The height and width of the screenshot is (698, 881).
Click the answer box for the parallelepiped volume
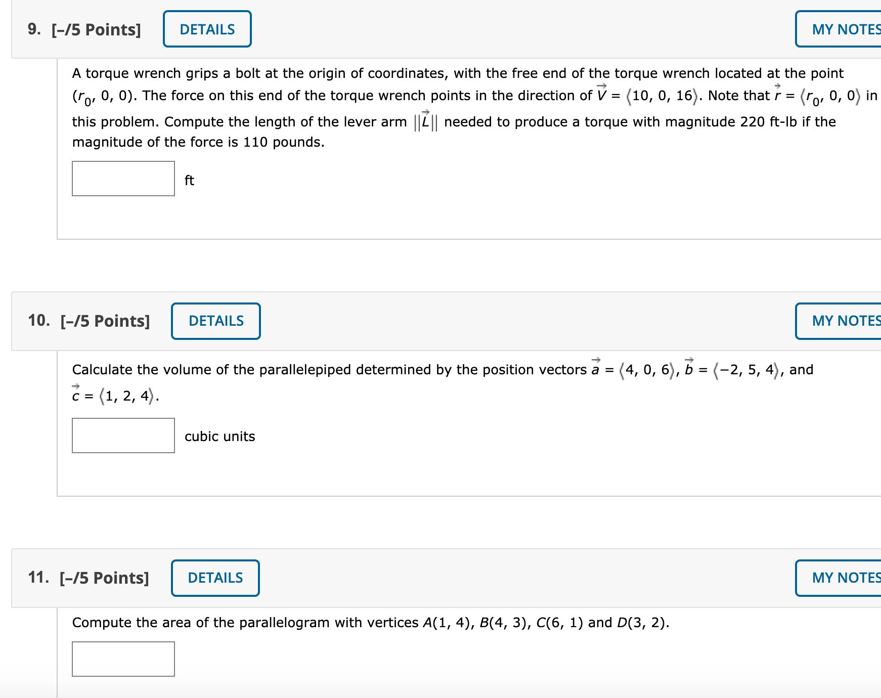(x=123, y=436)
